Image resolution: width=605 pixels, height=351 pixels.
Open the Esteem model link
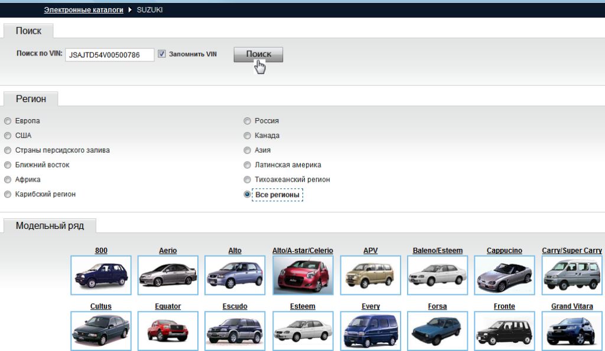pyautogui.click(x=302, y=306)
